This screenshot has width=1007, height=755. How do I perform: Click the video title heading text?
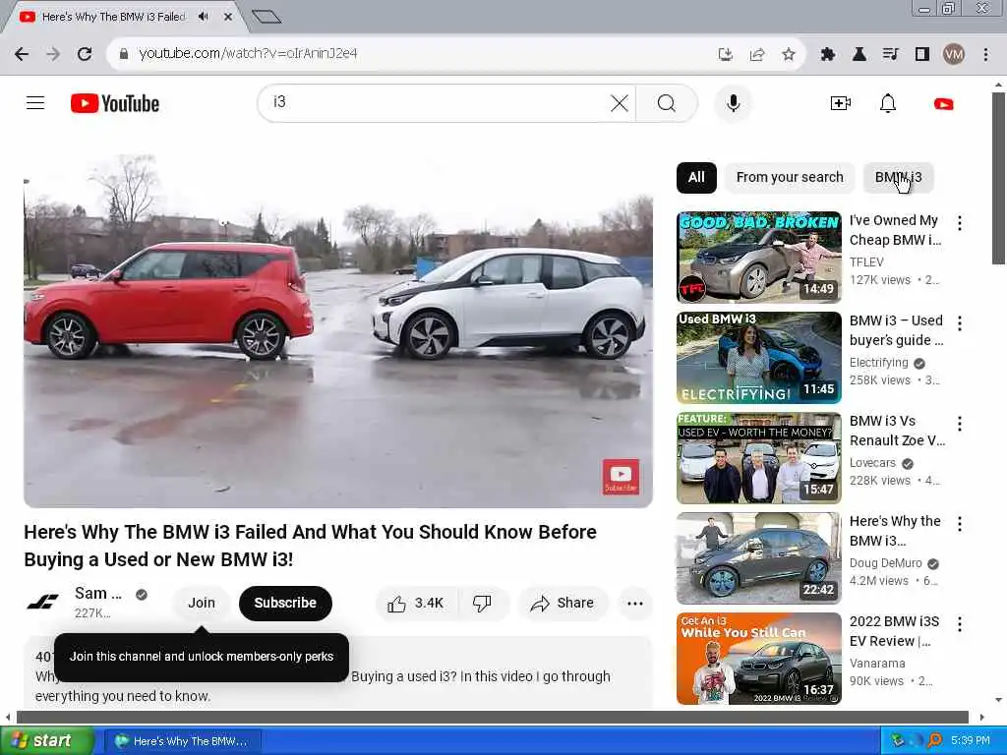point(310,546)
